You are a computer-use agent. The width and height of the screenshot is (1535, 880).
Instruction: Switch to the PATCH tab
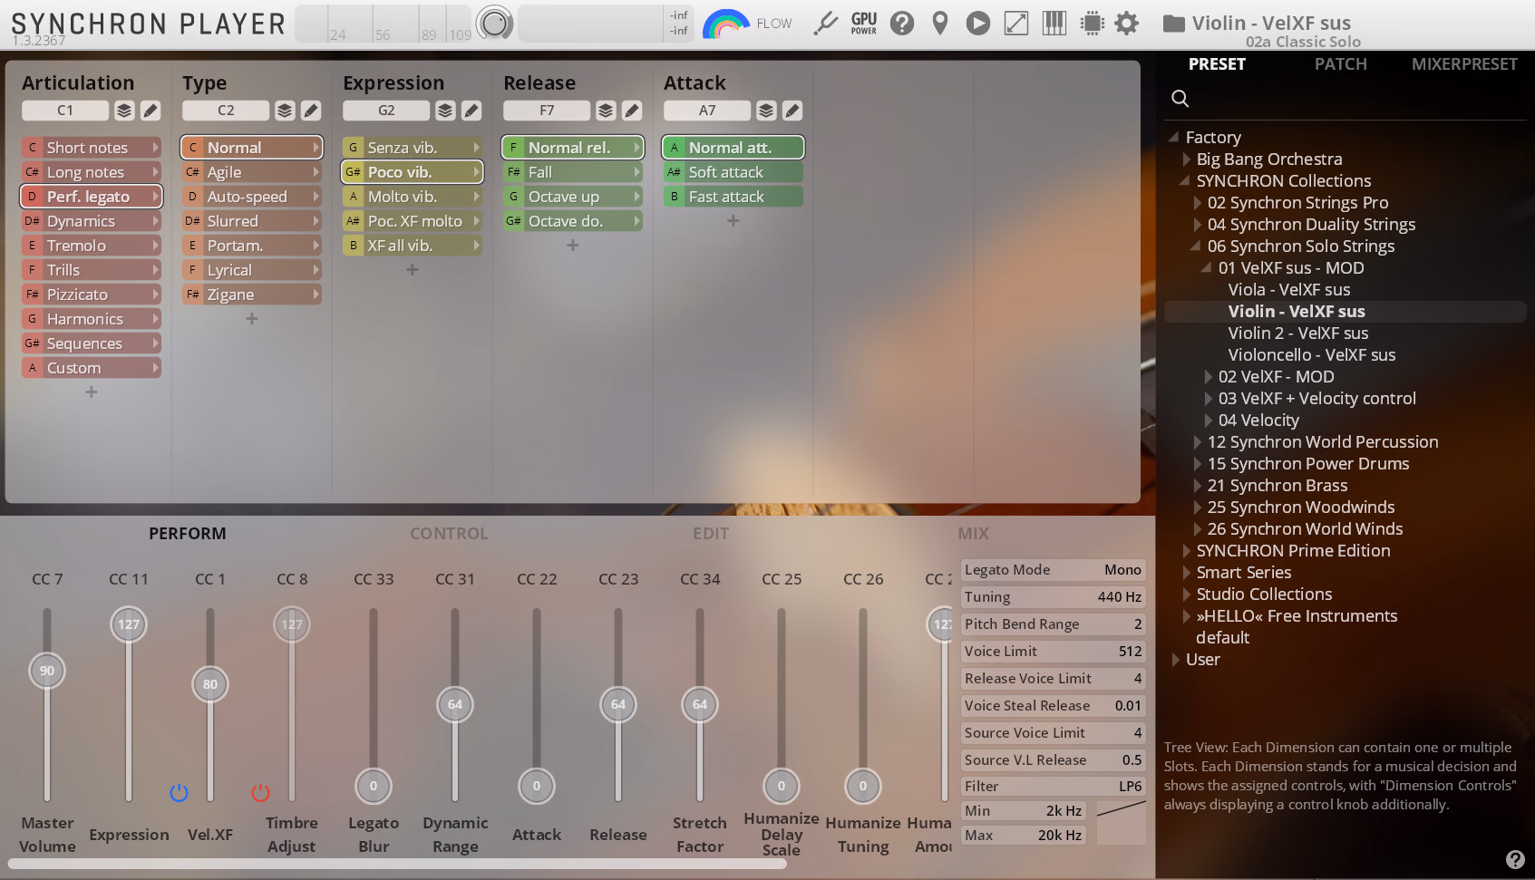[1340, 64]
